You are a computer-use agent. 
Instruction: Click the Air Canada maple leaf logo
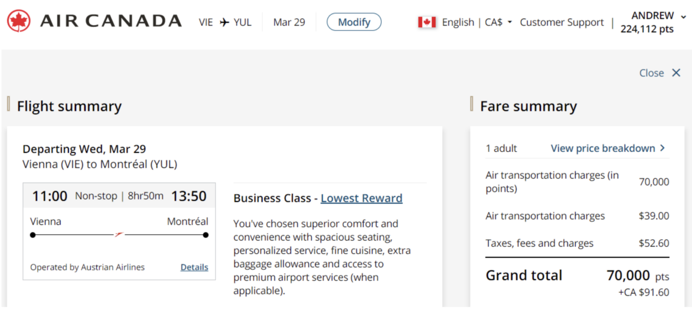point(19,21)
